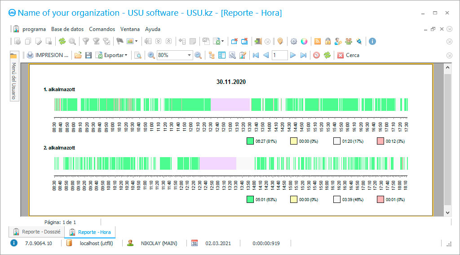460x255 pixels.
Task: Click the green refresh icon in top toolbar
Action: [62, 41]
